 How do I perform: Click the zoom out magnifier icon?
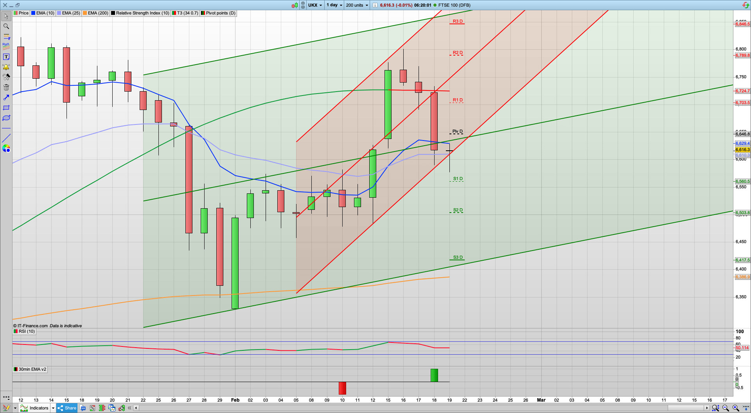726,408
